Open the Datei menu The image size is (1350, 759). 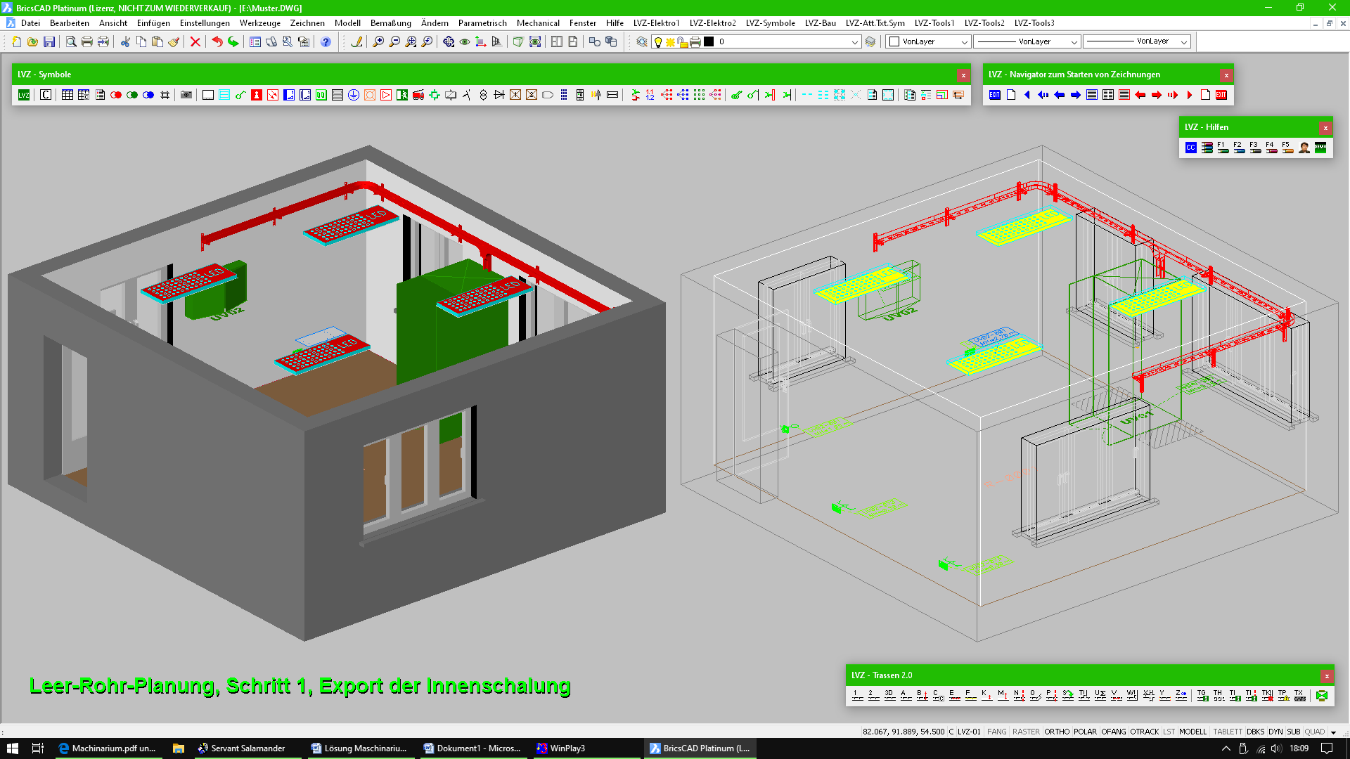point(30,23)
